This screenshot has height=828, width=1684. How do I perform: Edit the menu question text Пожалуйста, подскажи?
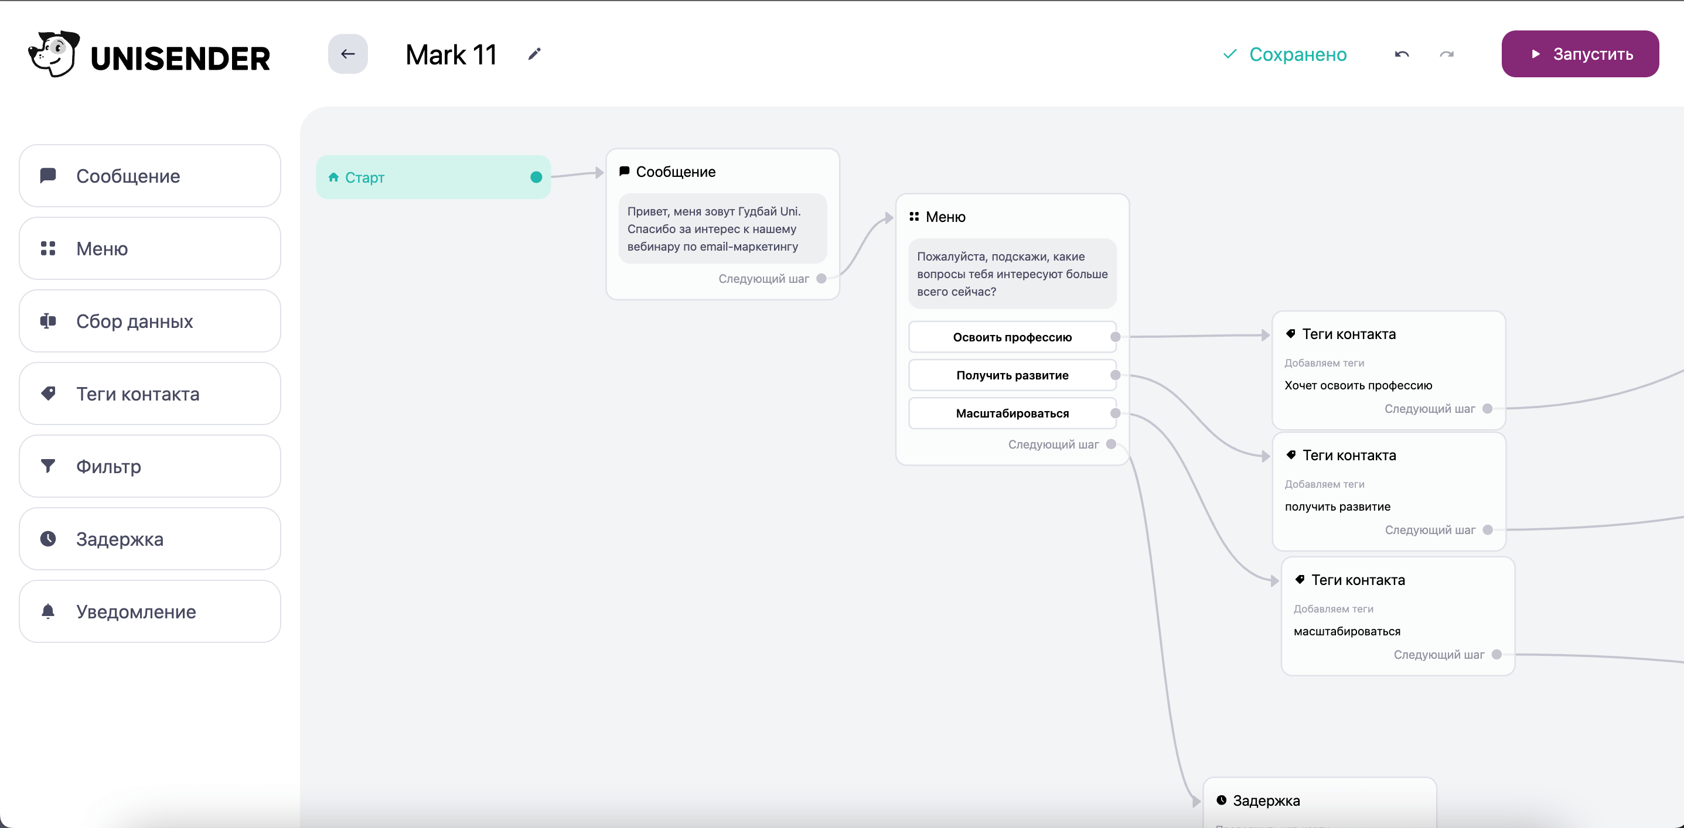point(1012,274)
